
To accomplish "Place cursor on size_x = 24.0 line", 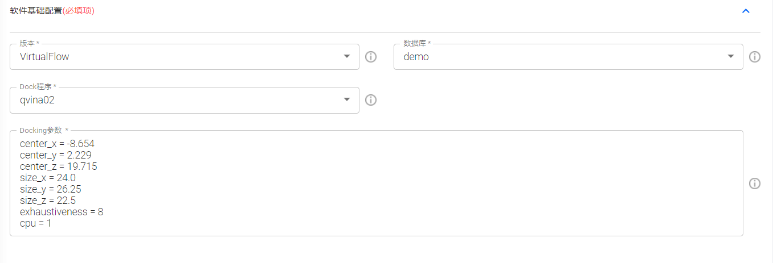I will (x=48, y=178).
